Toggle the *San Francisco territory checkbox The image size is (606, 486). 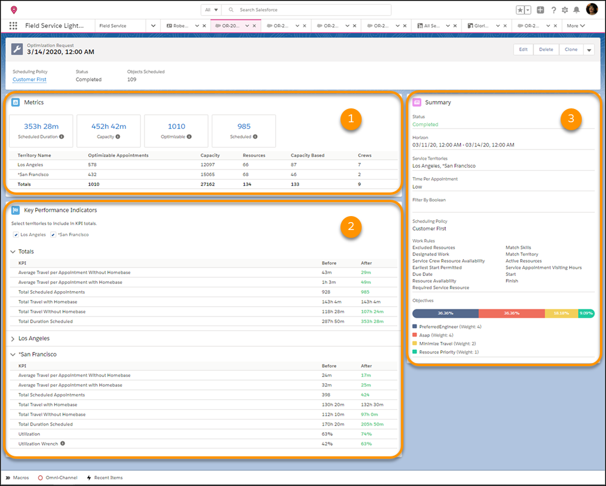click(x=53, y=235)
